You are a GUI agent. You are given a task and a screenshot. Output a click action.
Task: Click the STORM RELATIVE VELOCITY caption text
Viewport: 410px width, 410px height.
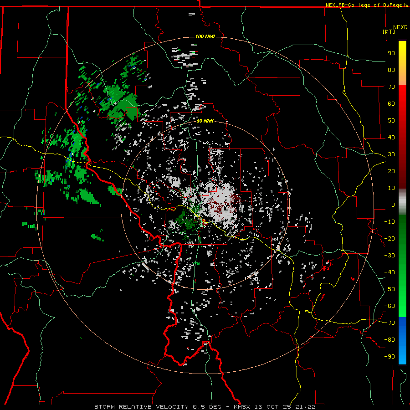[x=141, y=407]
